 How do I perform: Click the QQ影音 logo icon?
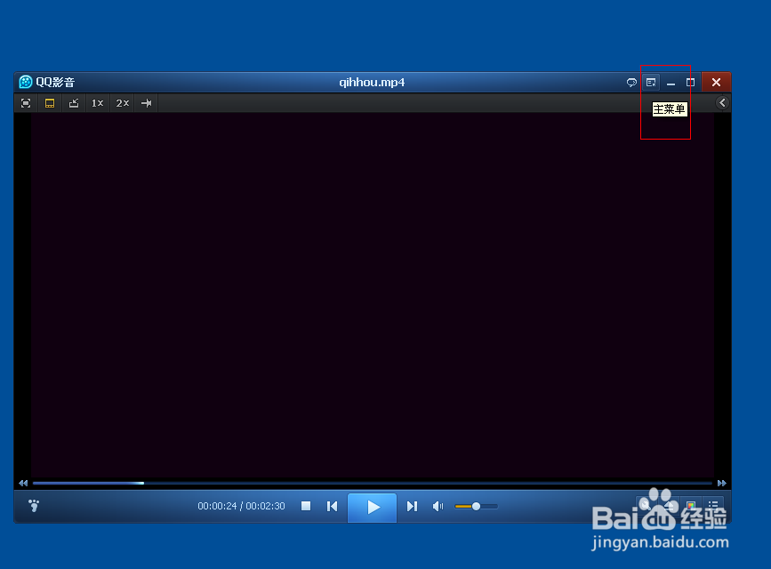pyautogui.click(x=26, y=82)
